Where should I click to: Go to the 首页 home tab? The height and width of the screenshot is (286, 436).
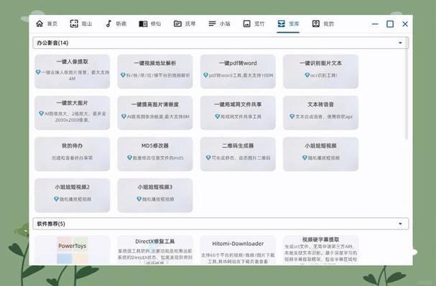[47, 24]
